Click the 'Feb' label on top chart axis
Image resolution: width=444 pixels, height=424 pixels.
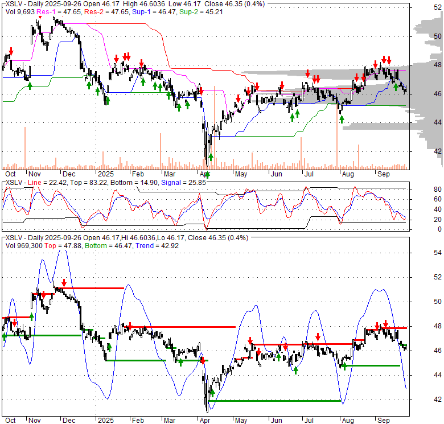click(138, 174)
